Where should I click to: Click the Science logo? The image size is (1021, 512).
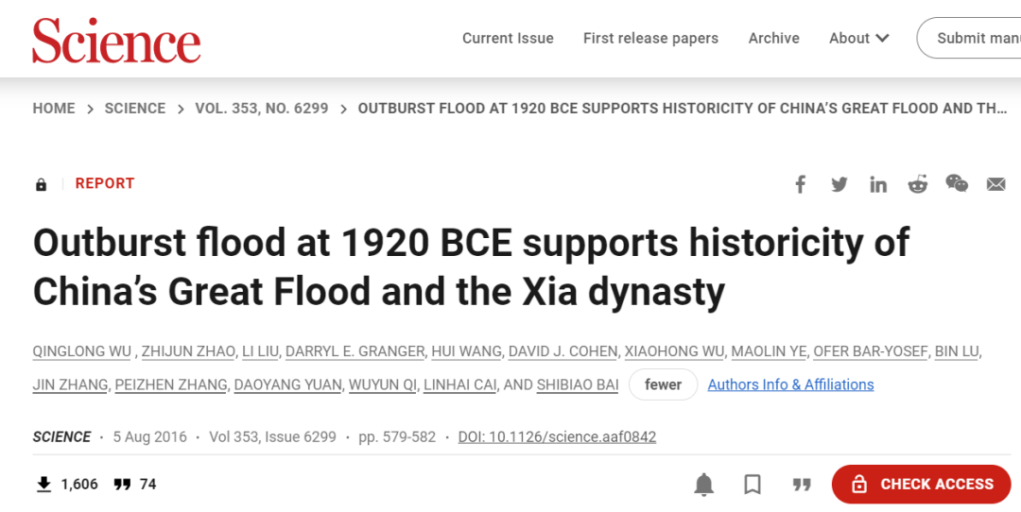[116, 41]
